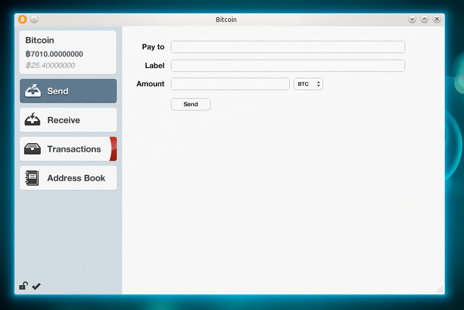Click the Bitcoin heading in balance card
This screenshot has height=310, width=464.
tap(40, 40)
